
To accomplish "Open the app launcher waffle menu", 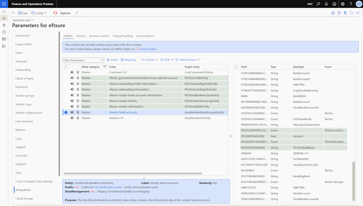I will 4,4.
